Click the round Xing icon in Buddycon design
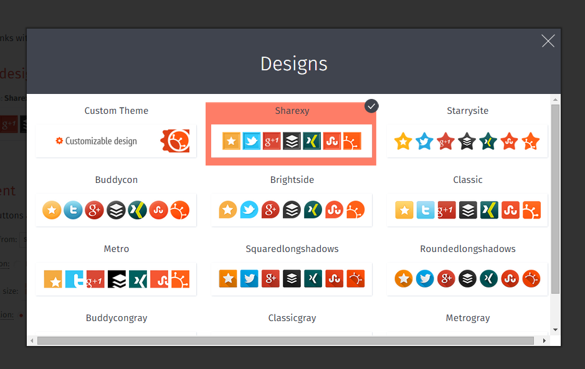The height and width of the screenshot is (369, 585). tap(137, 210)
